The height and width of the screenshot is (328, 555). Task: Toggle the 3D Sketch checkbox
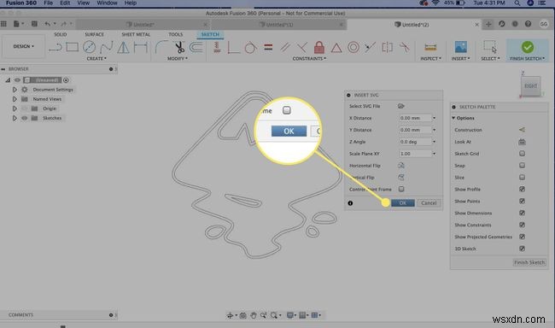tap(522, 249)
